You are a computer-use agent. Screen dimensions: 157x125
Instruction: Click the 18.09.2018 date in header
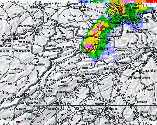(x=33, y=2)
